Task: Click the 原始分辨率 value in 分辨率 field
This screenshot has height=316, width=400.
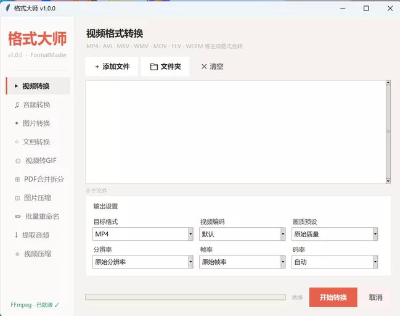Action: point(110,262)
